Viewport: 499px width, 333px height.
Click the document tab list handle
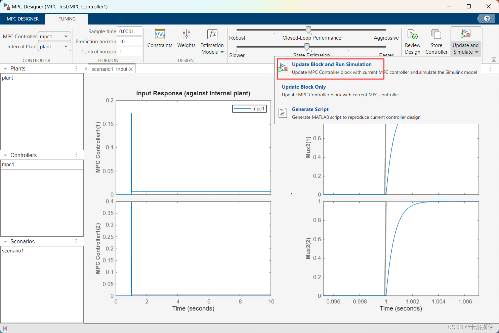[x=86, y=68]
